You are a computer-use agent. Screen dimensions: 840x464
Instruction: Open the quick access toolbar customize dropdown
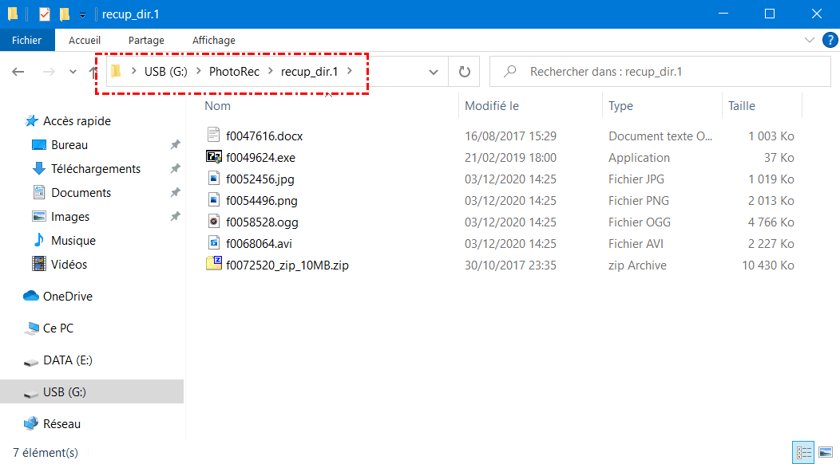(83, 14)
